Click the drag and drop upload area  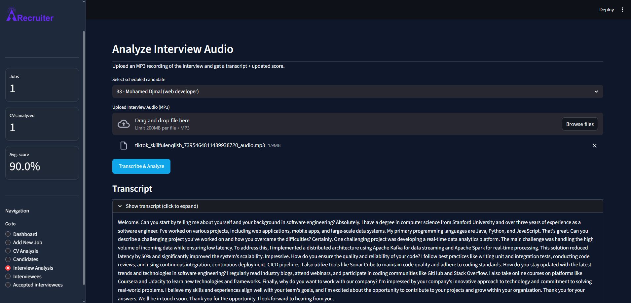[330, 124]
